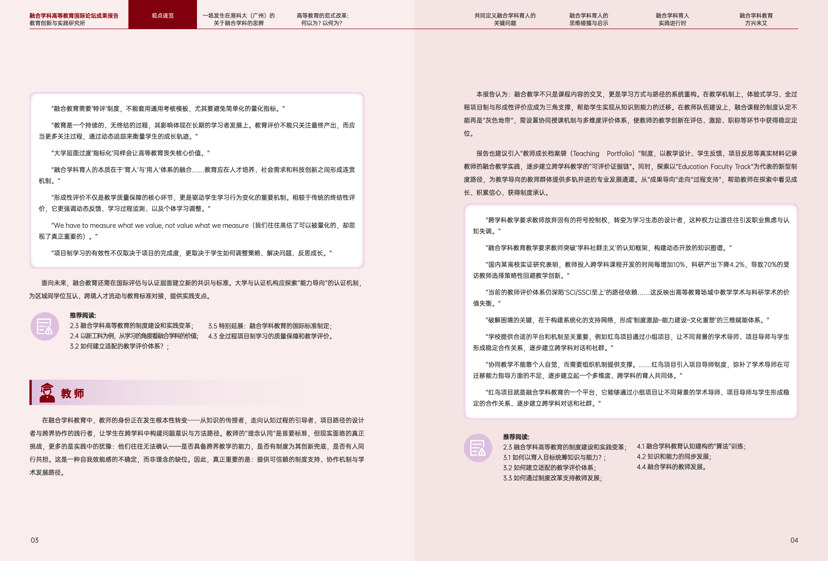Open the 观点速览 tab in header
828x561 pixels.
(x=162, y=15)
